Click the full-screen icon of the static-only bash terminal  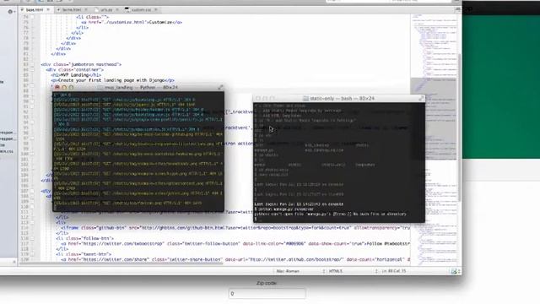click(x=421, y=99)
